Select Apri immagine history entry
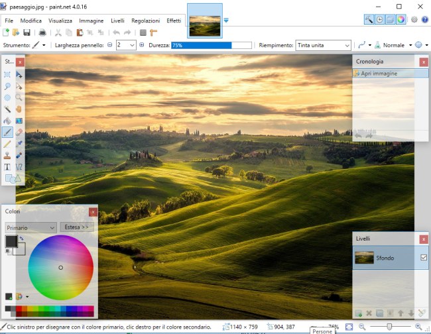The width and height of the screenshot is (431, 334). tap(391, 74)
